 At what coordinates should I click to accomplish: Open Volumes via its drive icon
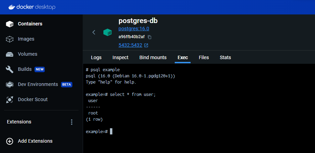pos(10,54)
